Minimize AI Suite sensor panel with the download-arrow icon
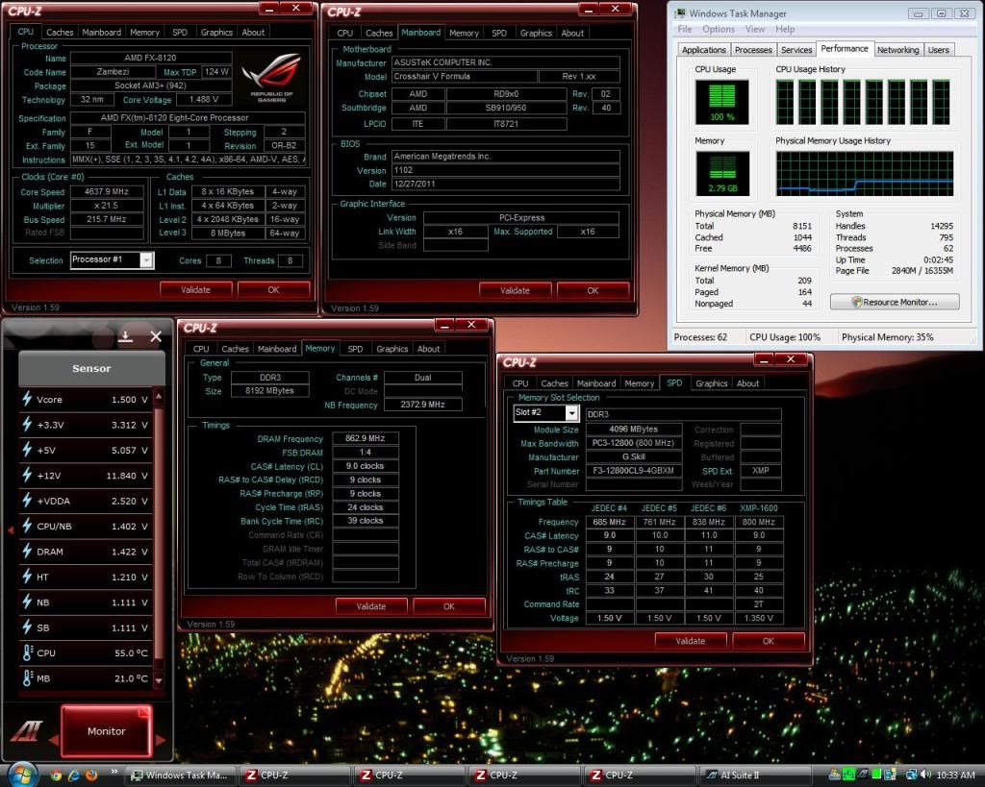 (125, 336)
